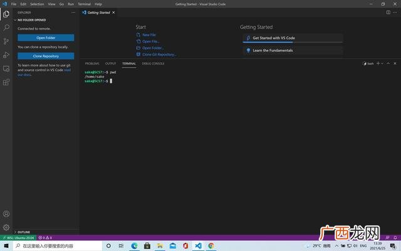Open the Manage gear icon
The width and height of the screenshot is (401, 251).
pyautogui.click(x=6, y=227)
